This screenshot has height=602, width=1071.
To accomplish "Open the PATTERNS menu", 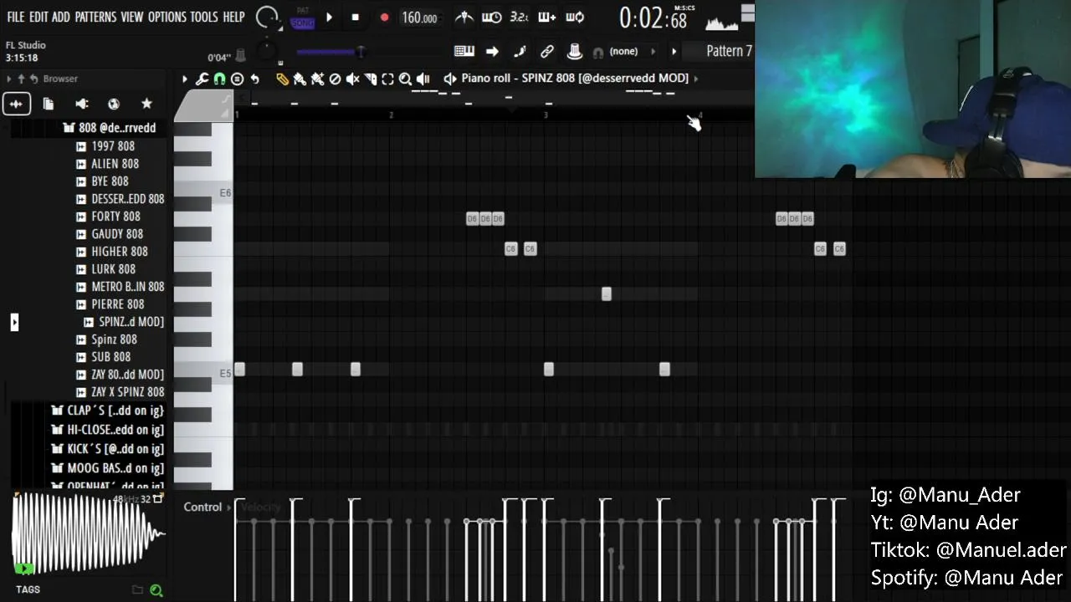I will tap(95, 17).
